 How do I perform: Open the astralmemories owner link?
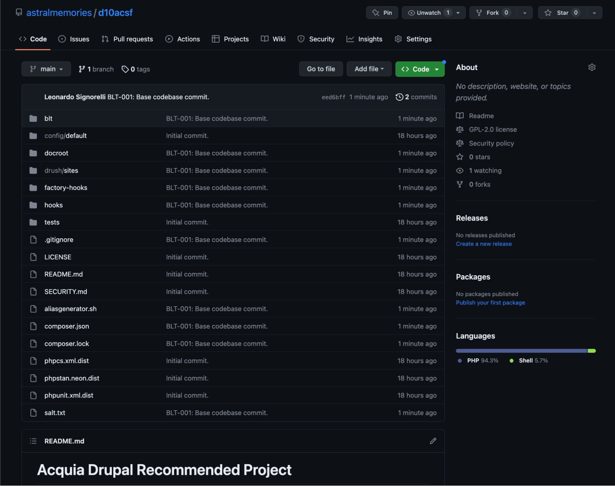[x=59, y=13]
